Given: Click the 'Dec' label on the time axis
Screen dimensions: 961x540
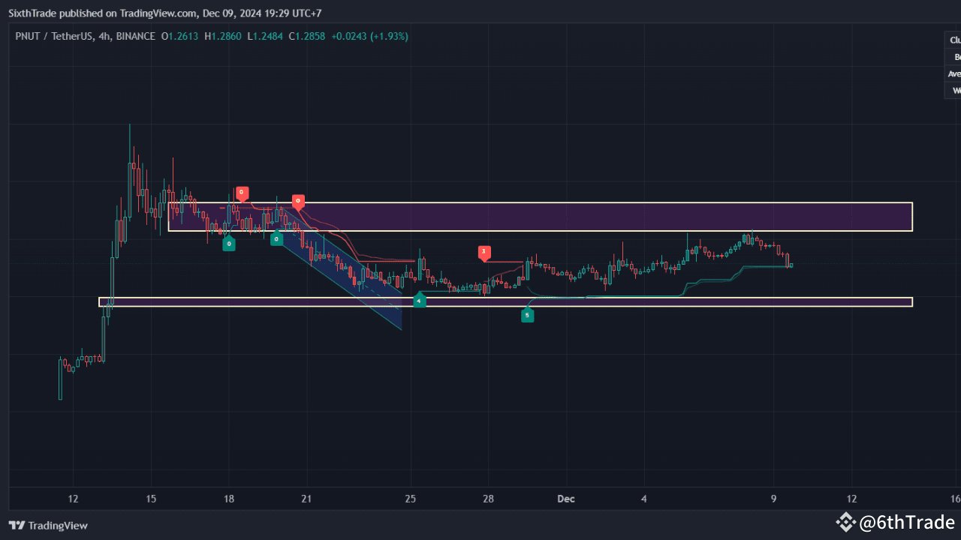Looking at the screenshot, I should coord(565,498).
